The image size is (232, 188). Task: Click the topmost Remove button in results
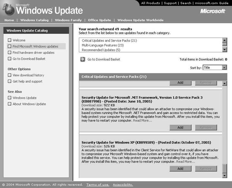coord(206,83)
